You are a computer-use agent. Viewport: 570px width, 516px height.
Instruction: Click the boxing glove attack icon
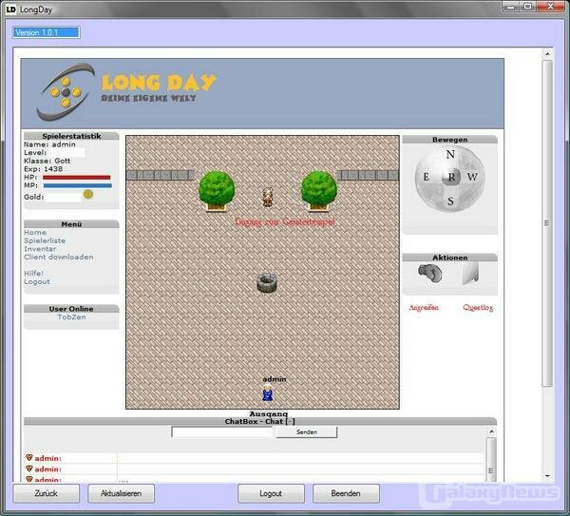pos(430,273)
